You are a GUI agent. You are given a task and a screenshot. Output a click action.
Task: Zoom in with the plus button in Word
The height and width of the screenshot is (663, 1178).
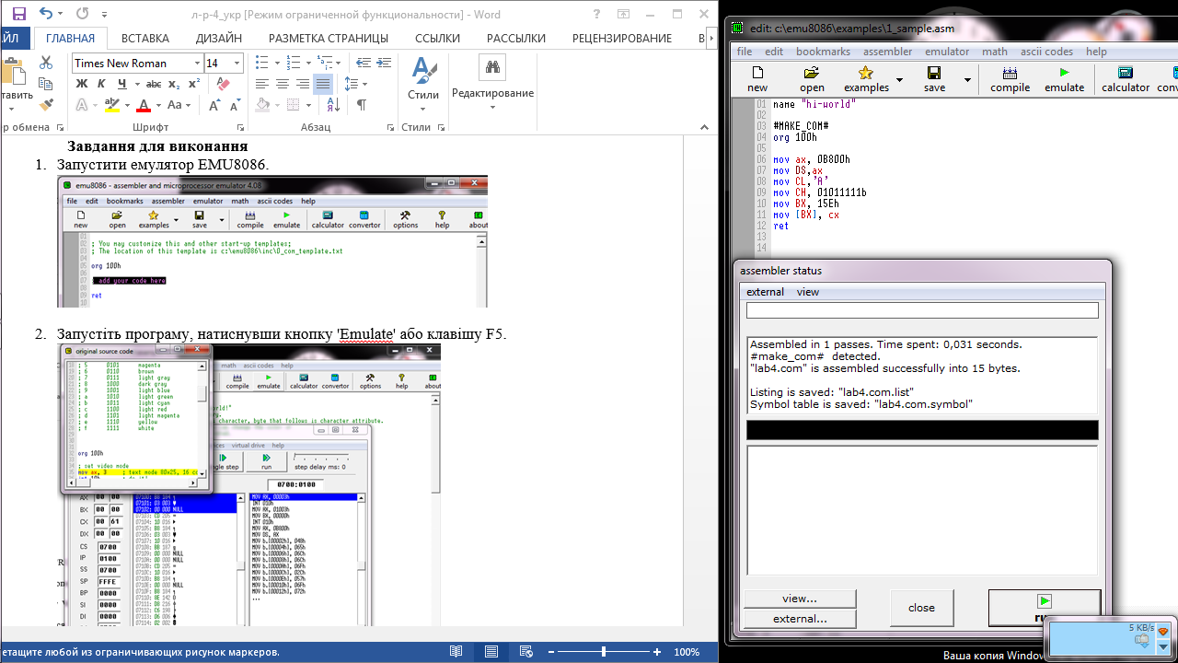pyautogui.click(x=657, y=651)
